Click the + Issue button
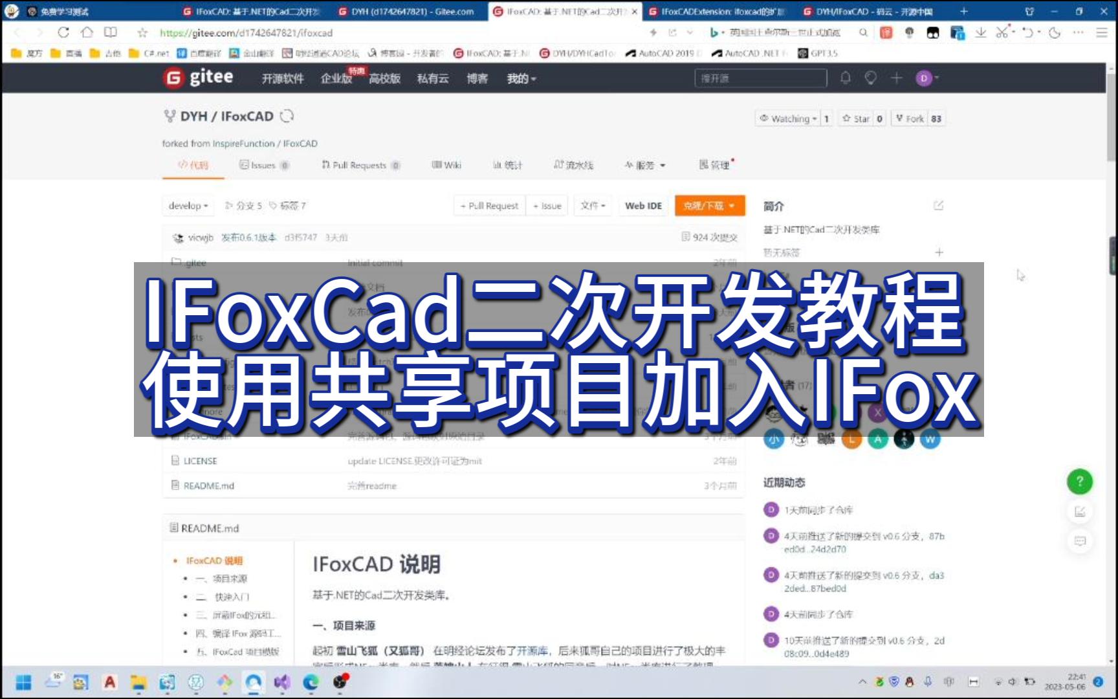This screenshot has width=1118, height=699. pos(547,206)
